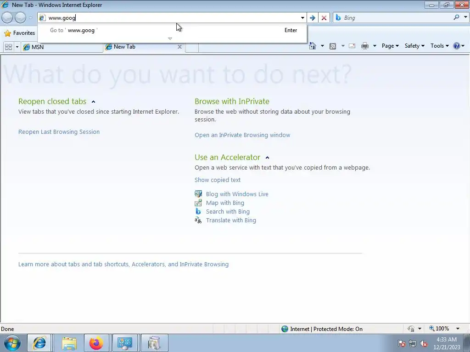Open the Tools menu
Screen dimensions: 470x352
click(x=439, y=46)
